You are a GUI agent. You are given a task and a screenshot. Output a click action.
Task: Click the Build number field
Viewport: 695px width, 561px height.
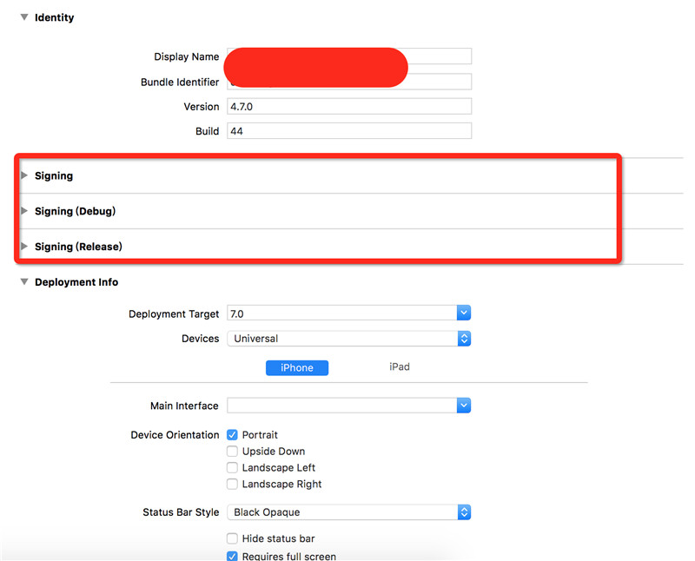click(348, 131)
